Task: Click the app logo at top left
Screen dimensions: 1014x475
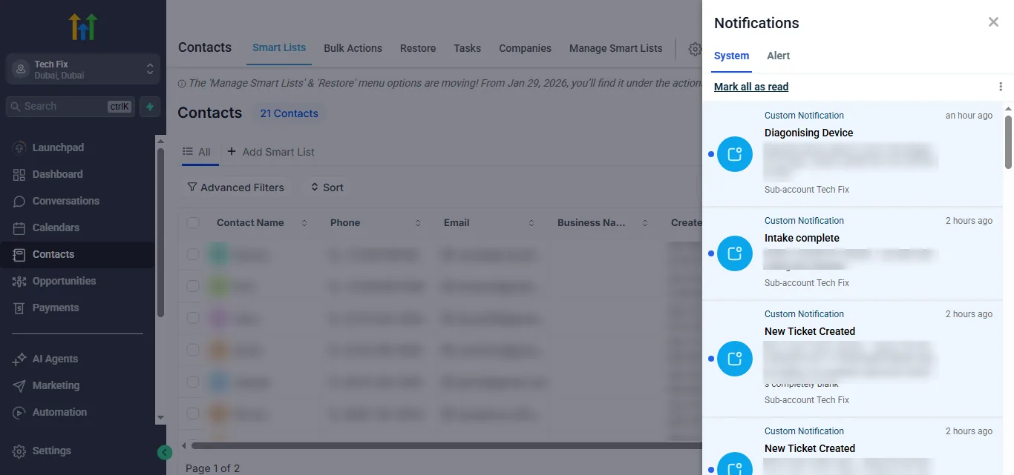Action: click(83, 27)
